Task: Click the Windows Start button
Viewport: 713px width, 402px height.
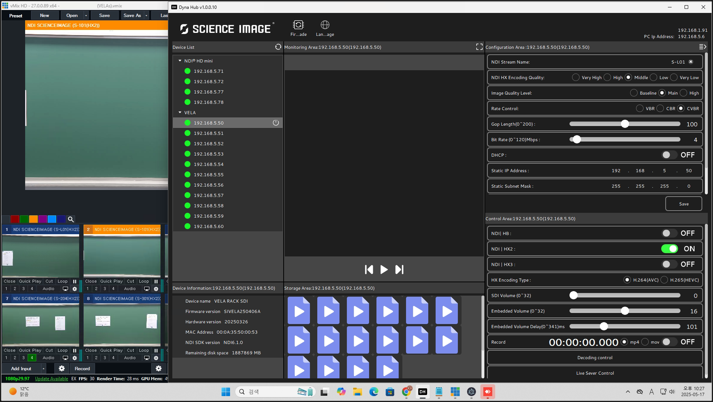Action: (x=226, y=392)
